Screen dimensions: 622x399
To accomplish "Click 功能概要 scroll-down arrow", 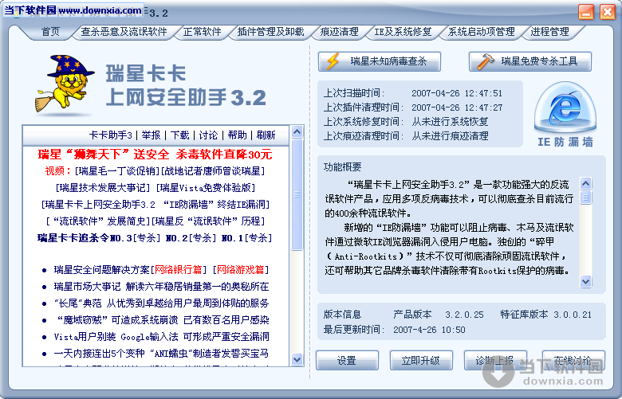I will click(x=586, y=281).
